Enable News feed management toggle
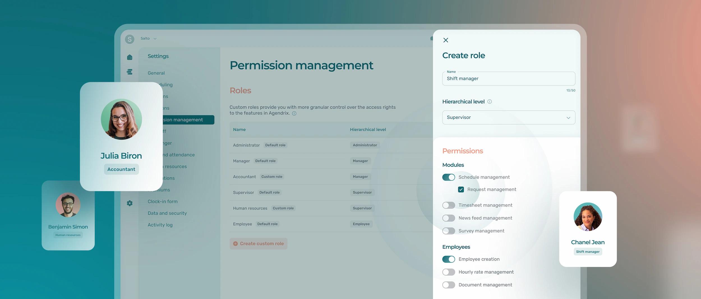This screenshot has height=299, width=701. point(449,218)
